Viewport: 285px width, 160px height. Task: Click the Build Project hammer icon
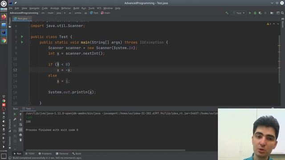pyautogui.click(x=227, y=13)
